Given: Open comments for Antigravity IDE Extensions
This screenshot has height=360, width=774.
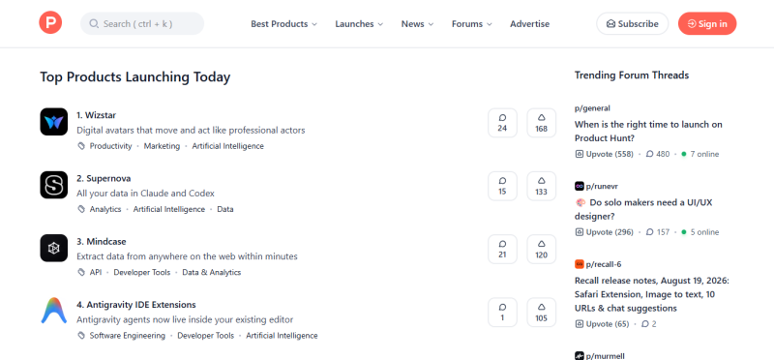Looking at the screenshot, I should coord(502,313).
